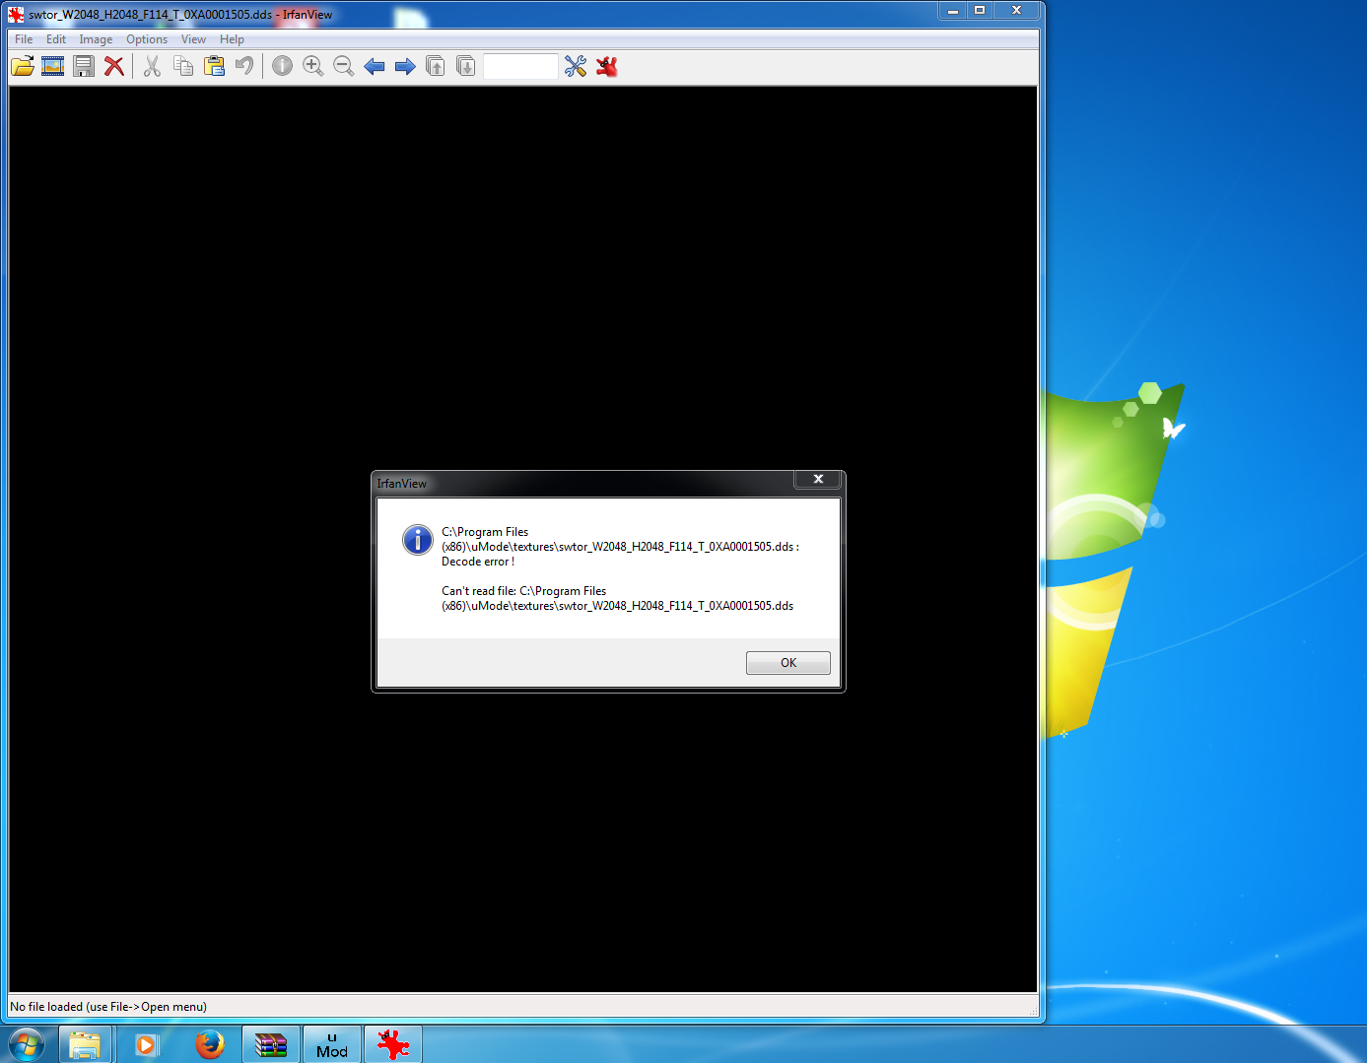
Task: Click the Zoom In magnifier icon
Action: pos(312,66)
